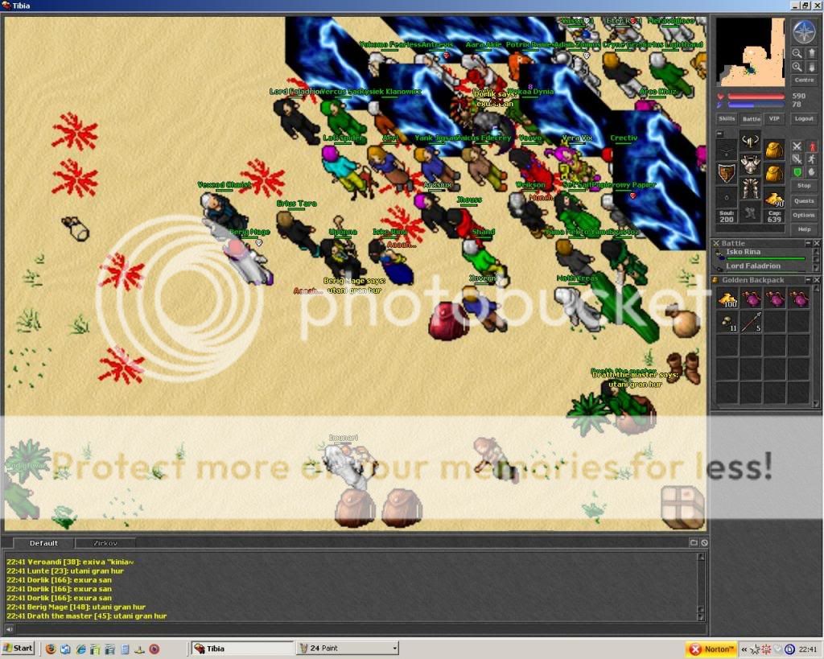Open the golden backpack in the backpack slot
The height and width of the screenshot is (659, 824).
775,150
